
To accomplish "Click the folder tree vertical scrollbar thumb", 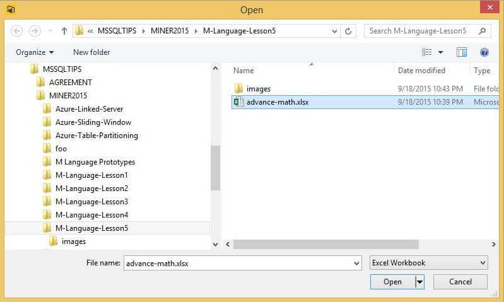I will (215, 168).
